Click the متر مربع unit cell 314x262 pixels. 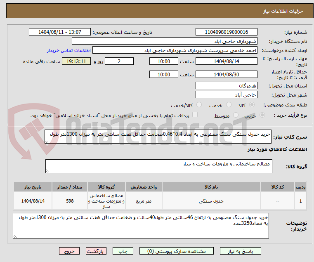pyautogui.click(x=144, y=201)
